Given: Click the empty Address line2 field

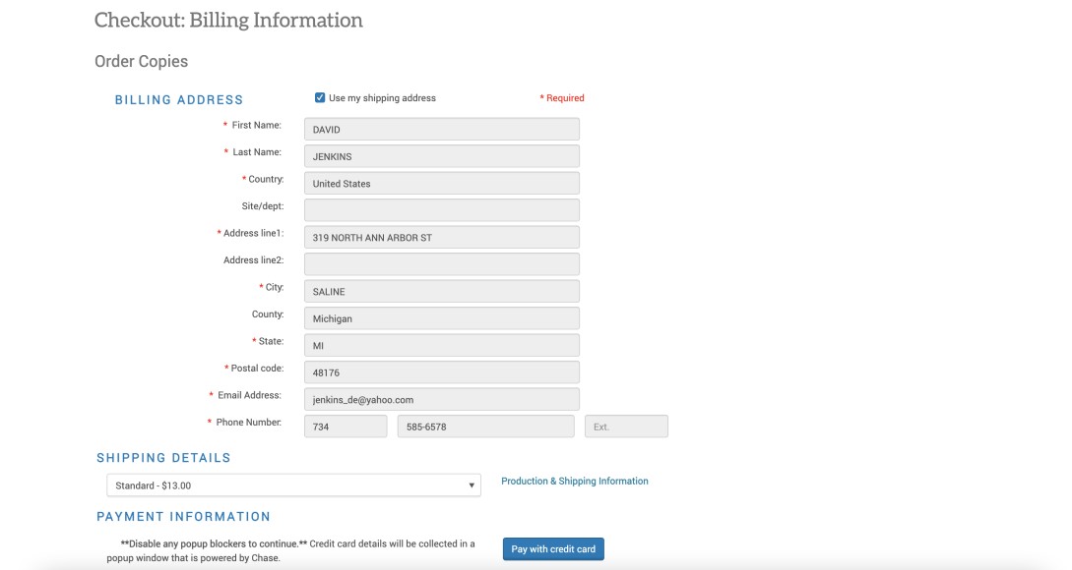Looking at the screenshot, I should [441, 264].
